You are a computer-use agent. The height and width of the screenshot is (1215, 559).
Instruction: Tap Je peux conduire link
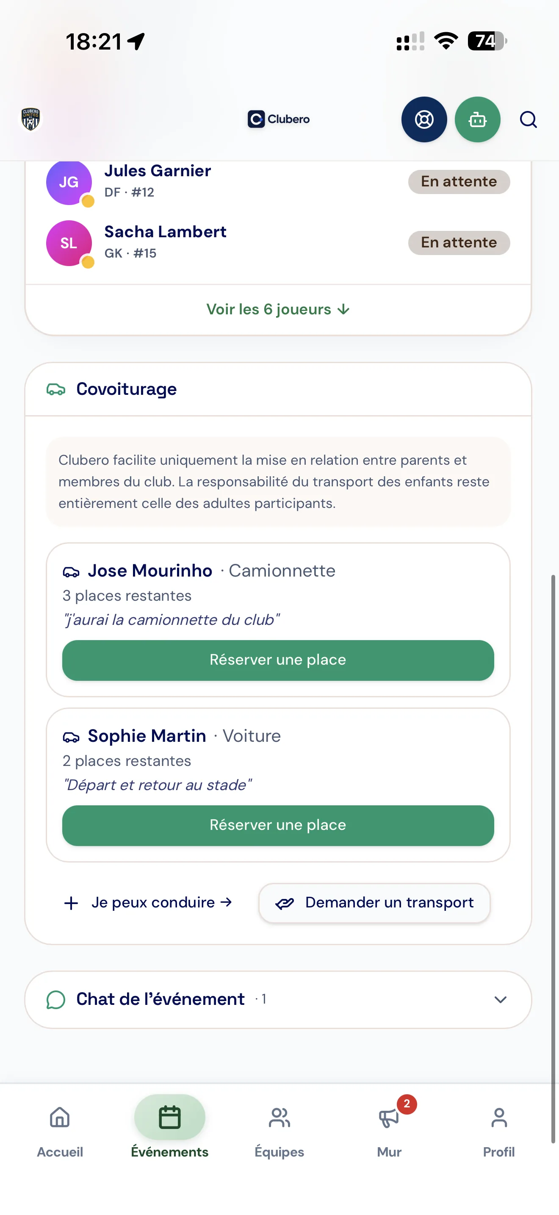pyautogui.click(x=148, y=902)
